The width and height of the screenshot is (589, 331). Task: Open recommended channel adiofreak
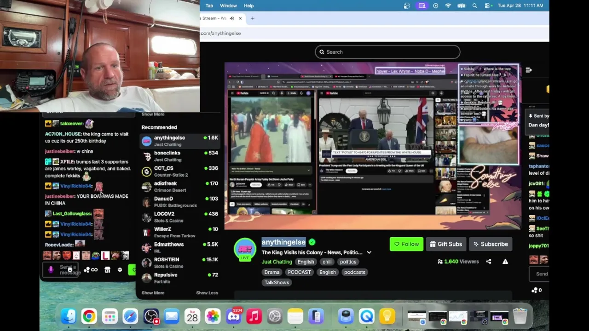179,186
